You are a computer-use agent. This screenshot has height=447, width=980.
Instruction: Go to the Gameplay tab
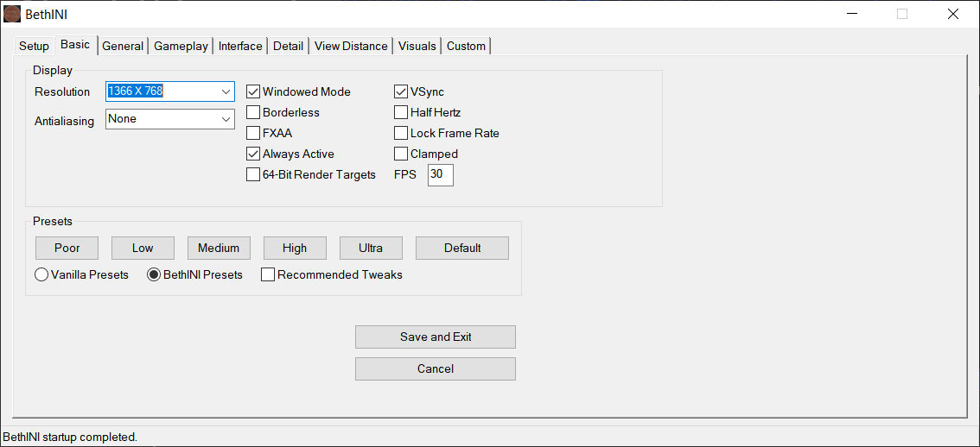click(x=181, y=47)
